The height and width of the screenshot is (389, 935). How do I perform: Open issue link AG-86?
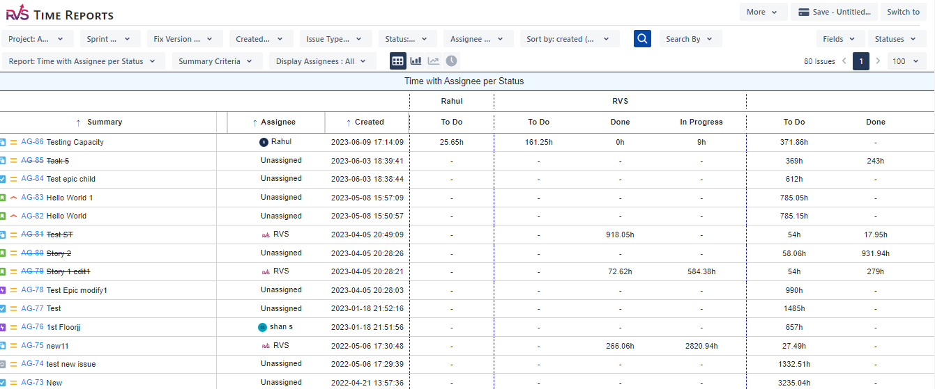coord(32,142)
